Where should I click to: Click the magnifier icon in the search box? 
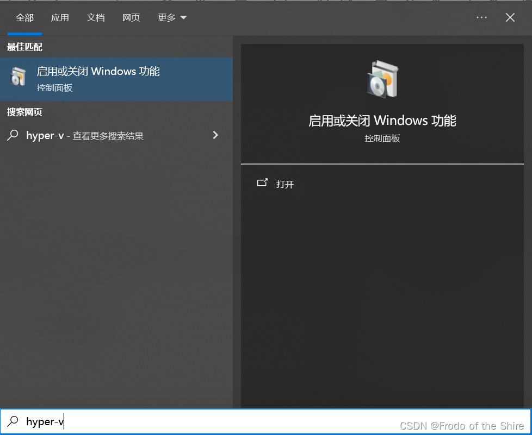coord(13,421)
